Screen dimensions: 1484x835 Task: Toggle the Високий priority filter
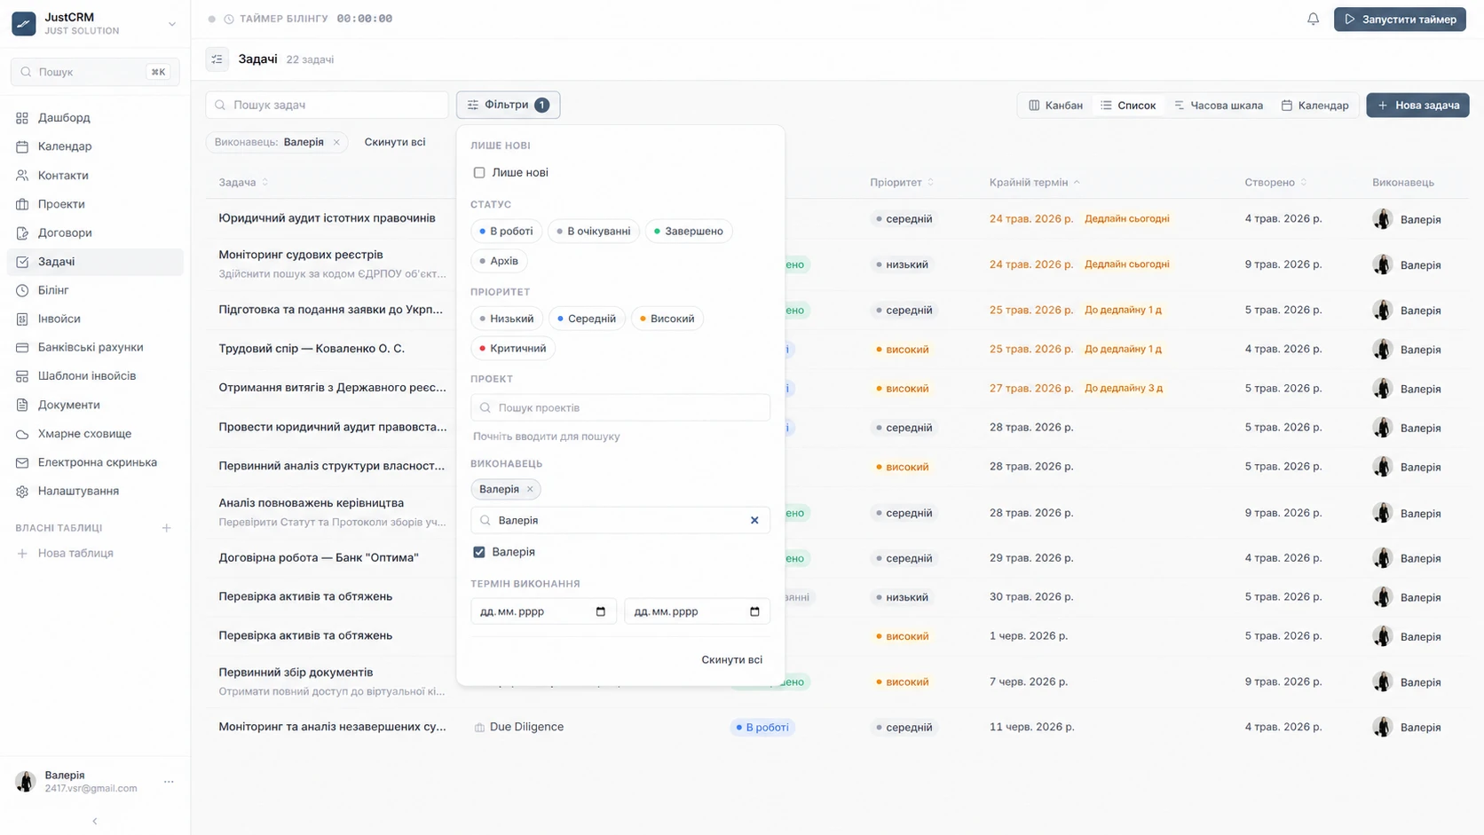point(667,319)
